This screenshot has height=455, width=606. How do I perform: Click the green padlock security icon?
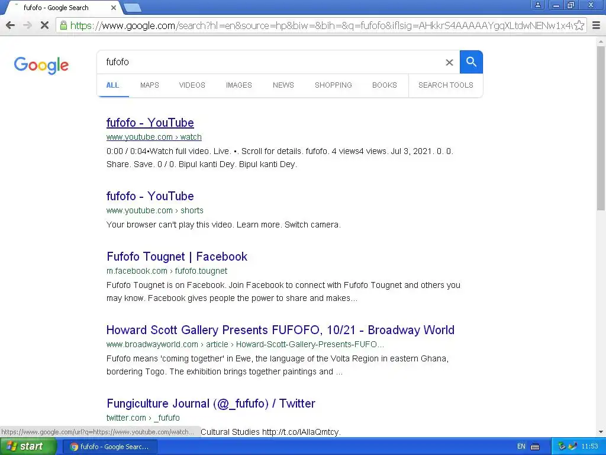click(x=63, y=25)
